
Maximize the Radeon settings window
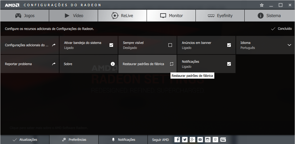click(281, 5)
